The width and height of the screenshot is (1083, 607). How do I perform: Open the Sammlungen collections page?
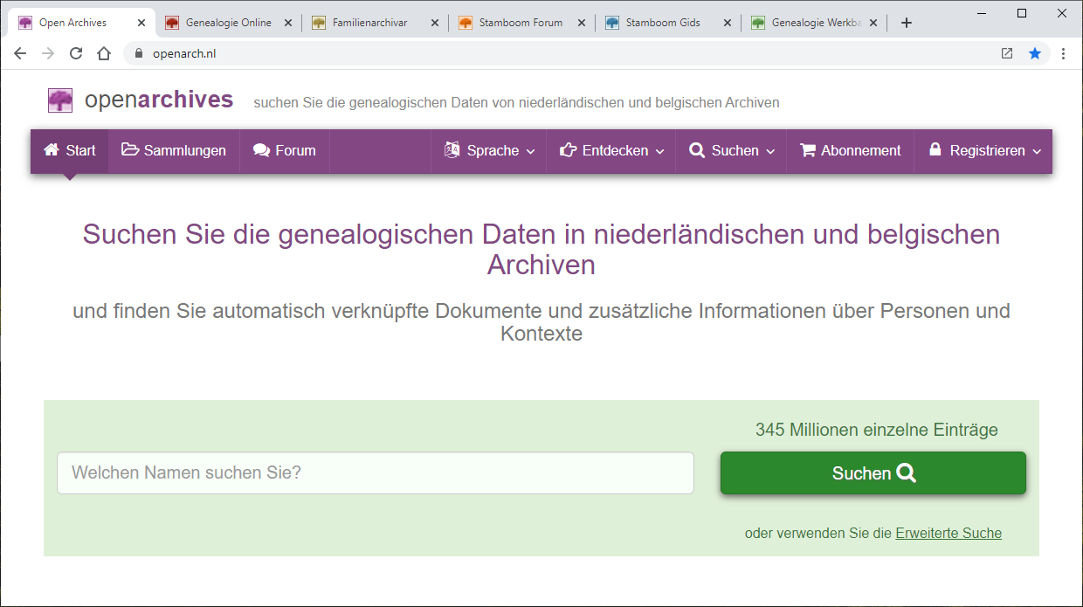coord(174,150)
